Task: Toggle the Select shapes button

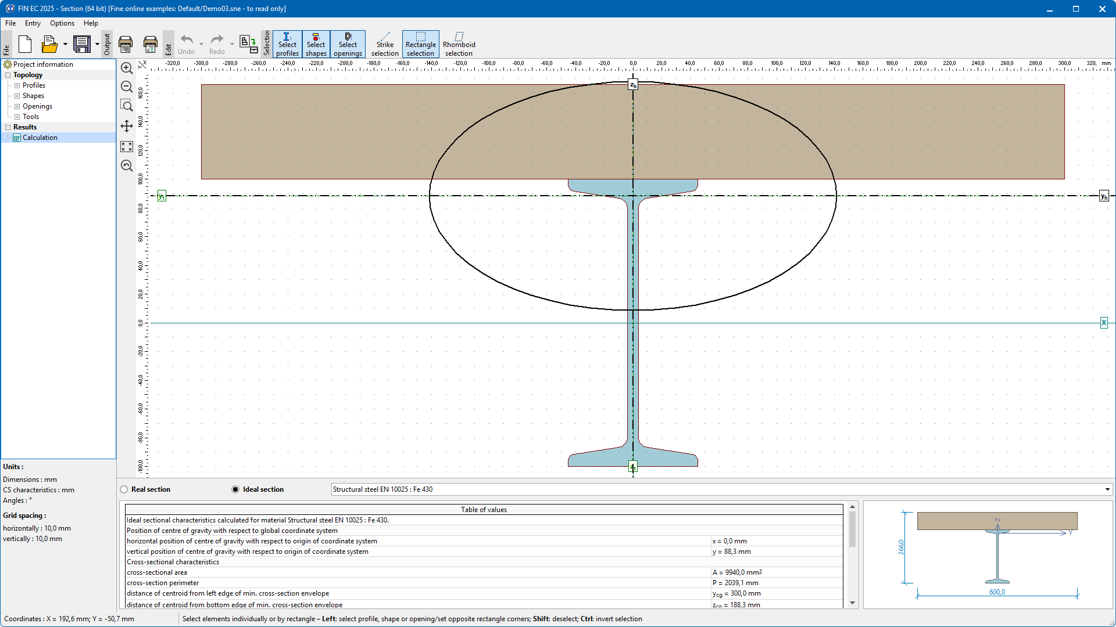Action: 316,44
